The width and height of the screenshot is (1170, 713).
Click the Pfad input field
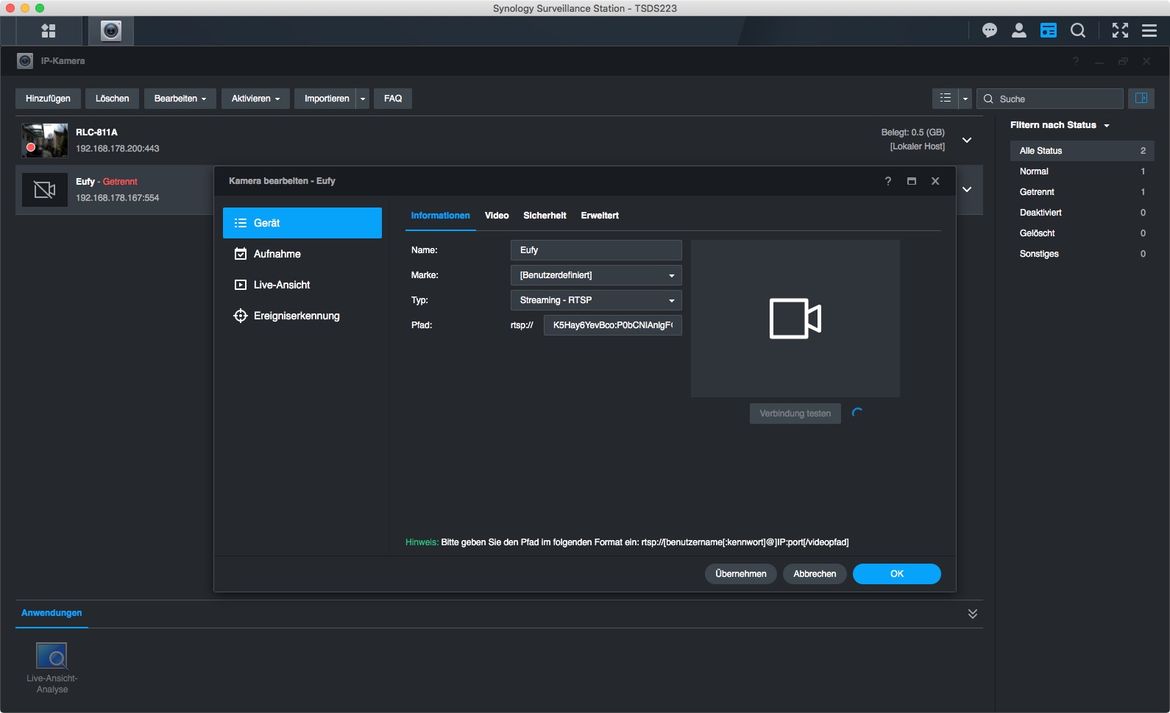[611, 325]
